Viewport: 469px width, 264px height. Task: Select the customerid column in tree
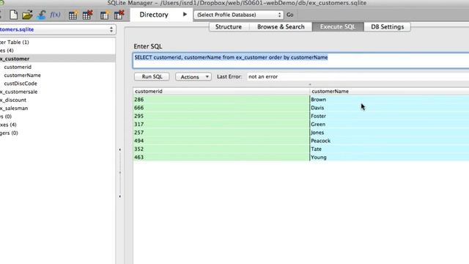(x=18, y=67)
